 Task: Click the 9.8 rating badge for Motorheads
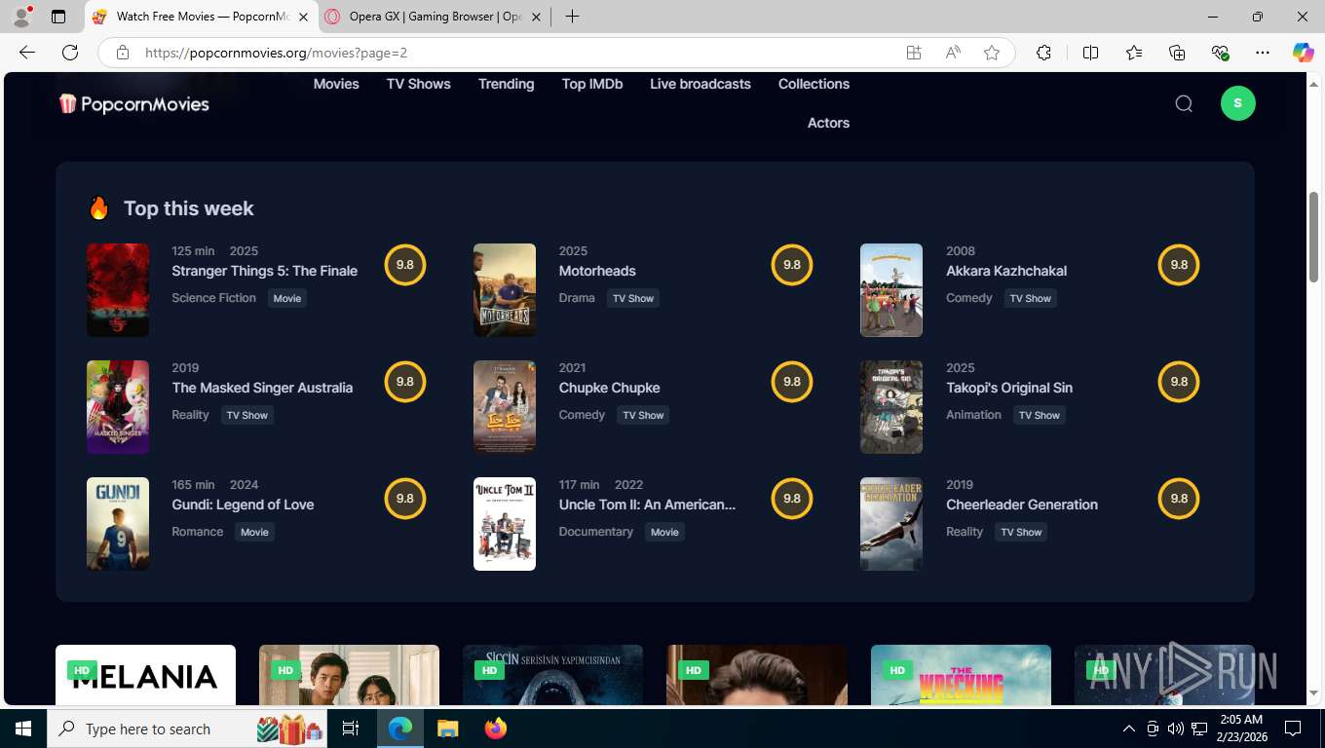[x=792, y=265]
